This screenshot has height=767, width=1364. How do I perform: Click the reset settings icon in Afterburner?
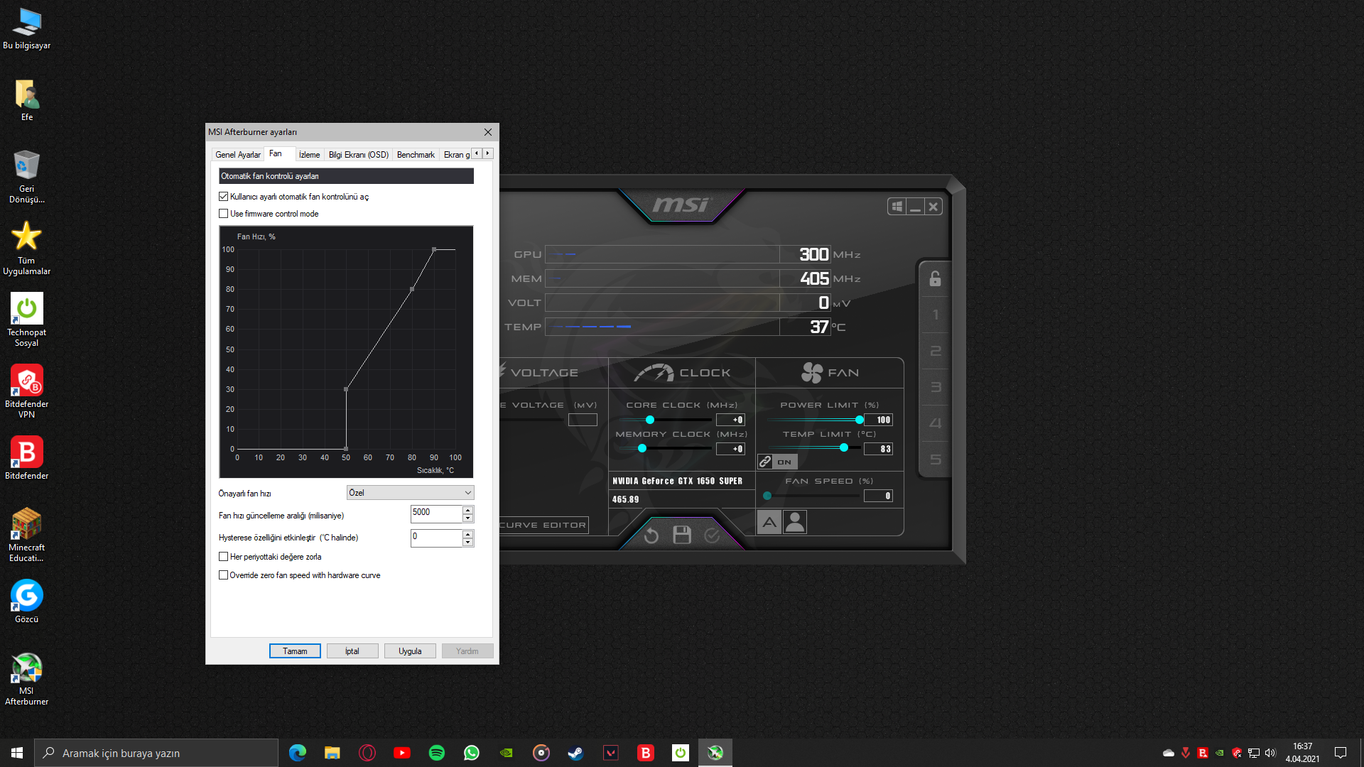point(651,535)
